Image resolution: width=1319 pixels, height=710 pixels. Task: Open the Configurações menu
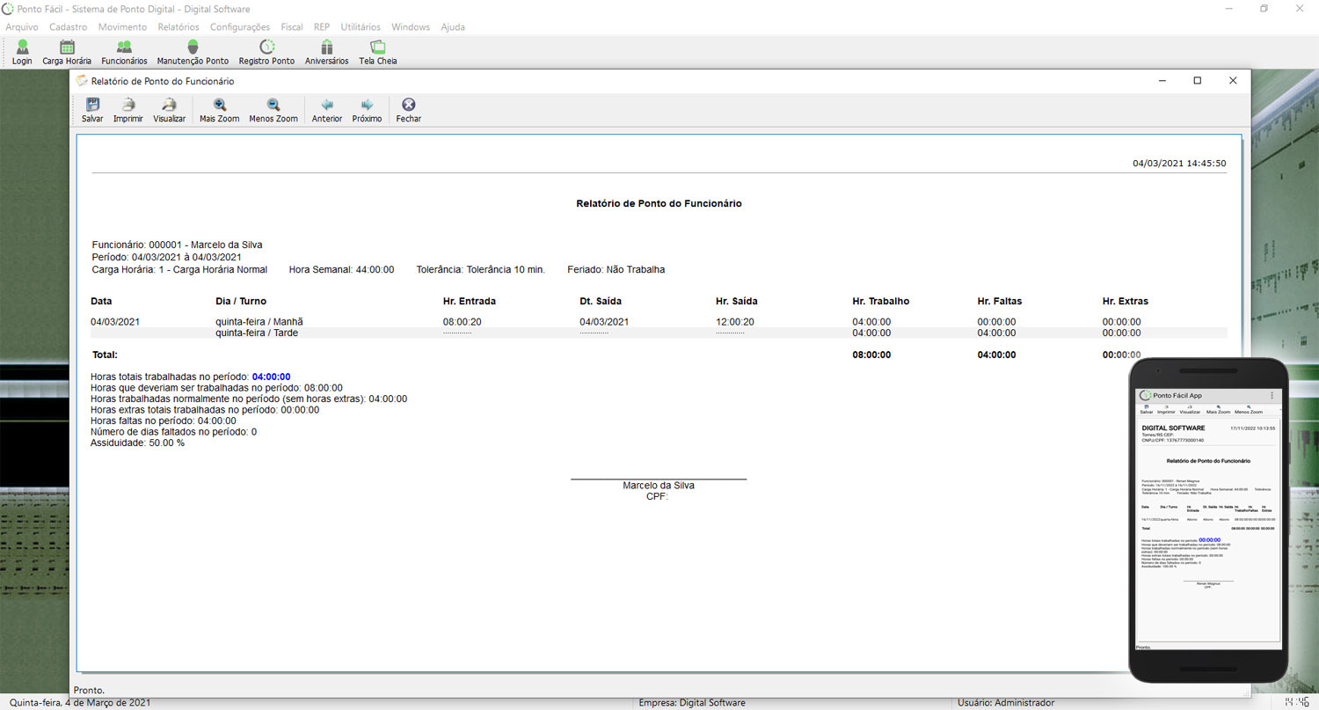pos(240,27)
